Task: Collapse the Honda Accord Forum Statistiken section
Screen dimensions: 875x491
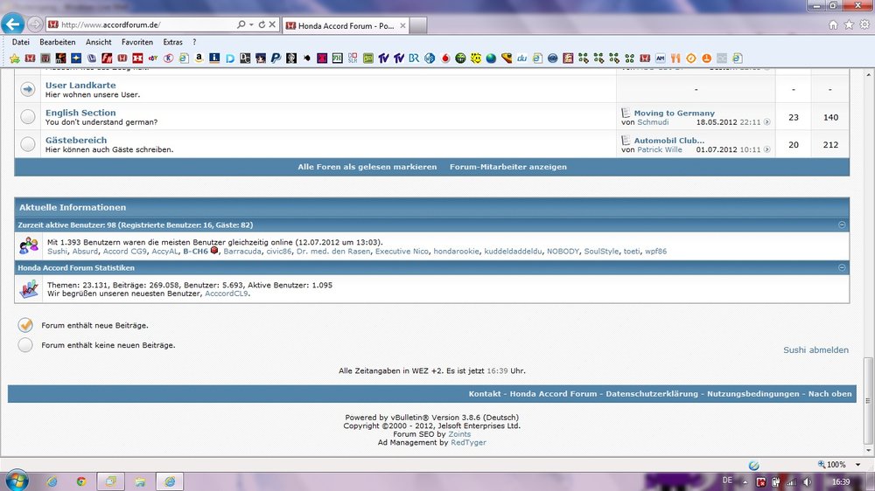Action: point(842,268)
